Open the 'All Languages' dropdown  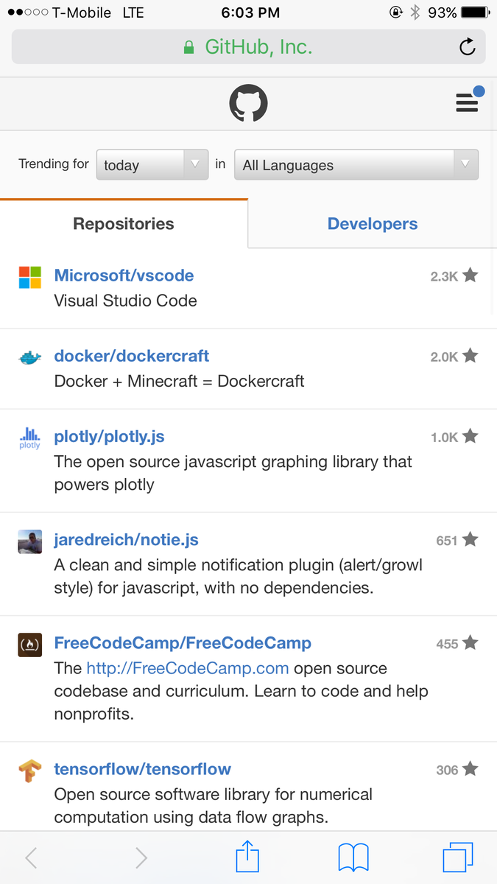(356, 165)
